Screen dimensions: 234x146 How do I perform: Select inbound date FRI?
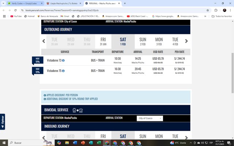(103, 136)
